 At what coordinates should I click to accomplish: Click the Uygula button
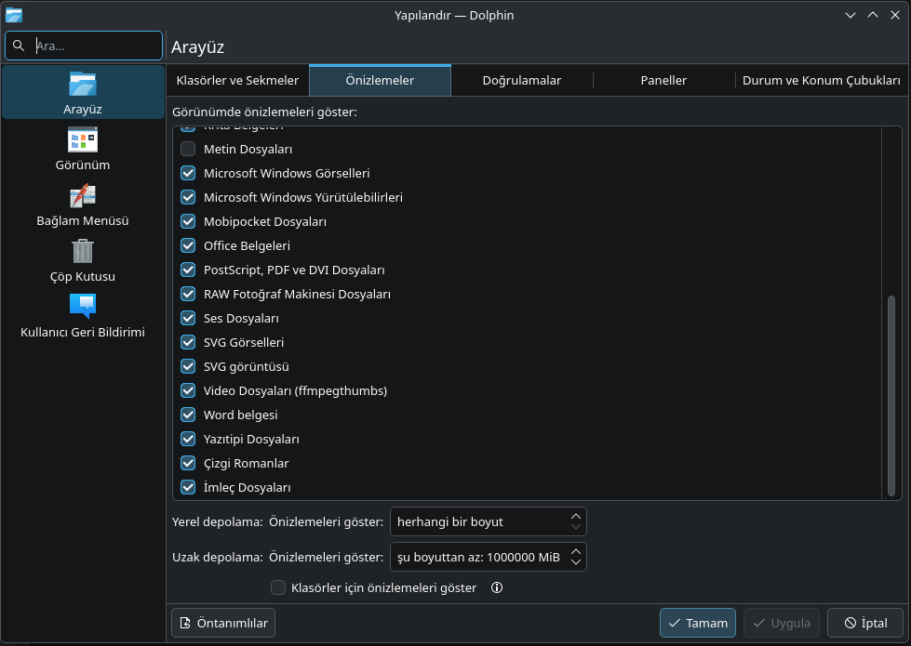pos(782,623)
